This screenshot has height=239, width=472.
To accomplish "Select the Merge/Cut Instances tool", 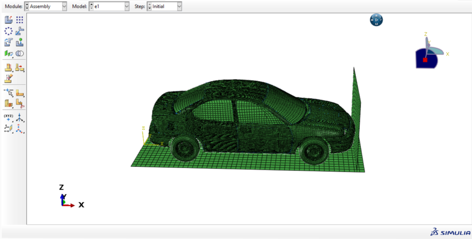I will [x=20, y=53].
